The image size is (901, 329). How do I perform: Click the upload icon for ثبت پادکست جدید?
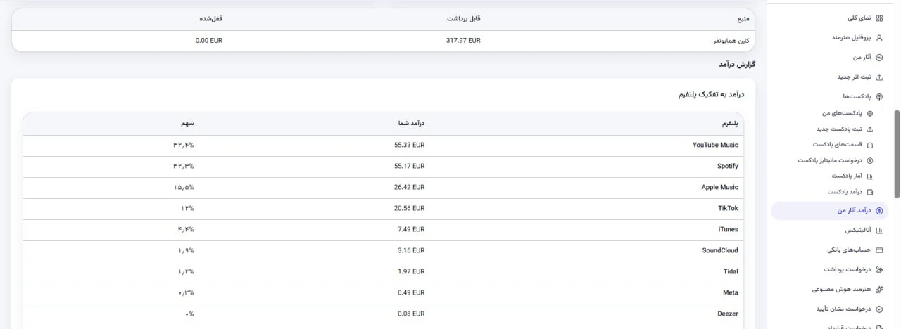point(870,129)
